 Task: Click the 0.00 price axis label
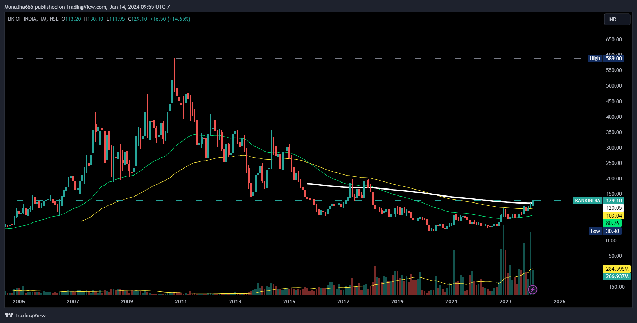[x=611, y=241]
